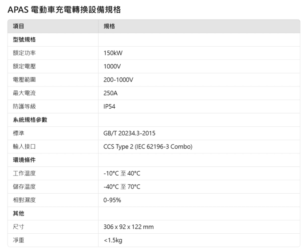Select the '最大電流' label cell
The width and height of the screenshot is (308, 251).
24,93
